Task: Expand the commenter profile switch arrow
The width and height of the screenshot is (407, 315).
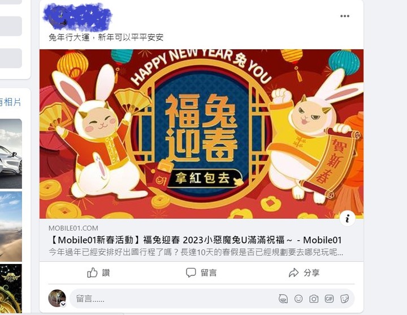Action: tap(63, 304)
